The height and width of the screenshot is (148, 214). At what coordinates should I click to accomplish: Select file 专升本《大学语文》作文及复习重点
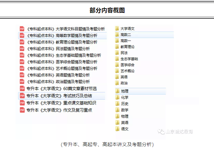[x=59, y=110]
